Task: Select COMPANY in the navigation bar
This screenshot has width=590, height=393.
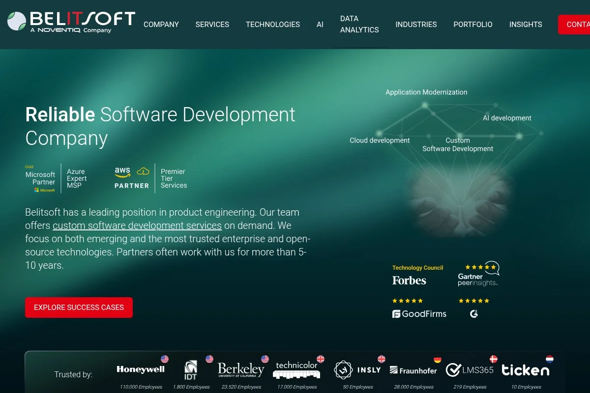Action: click(161, 25)
